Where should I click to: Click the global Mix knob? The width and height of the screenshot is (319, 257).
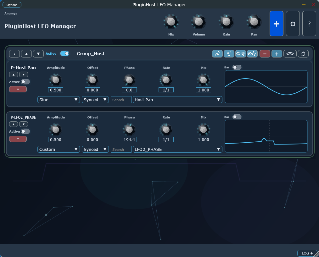click(171, 22)
